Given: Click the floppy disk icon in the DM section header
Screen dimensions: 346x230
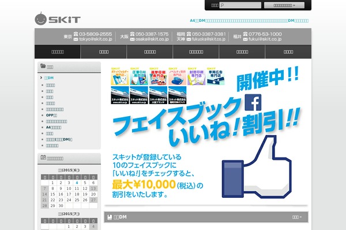Looking at the screenshot, I should pos(110,217).
